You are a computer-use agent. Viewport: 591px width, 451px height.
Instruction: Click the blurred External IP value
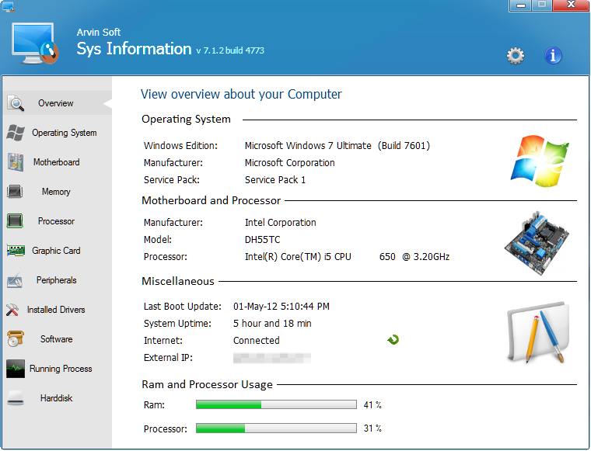(272, 358)
